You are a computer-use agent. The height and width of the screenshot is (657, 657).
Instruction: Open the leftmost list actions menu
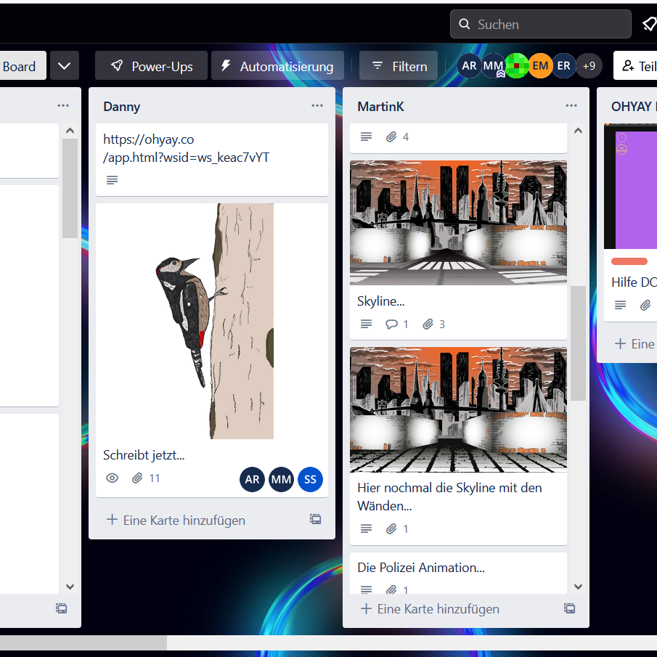point(63,105)
